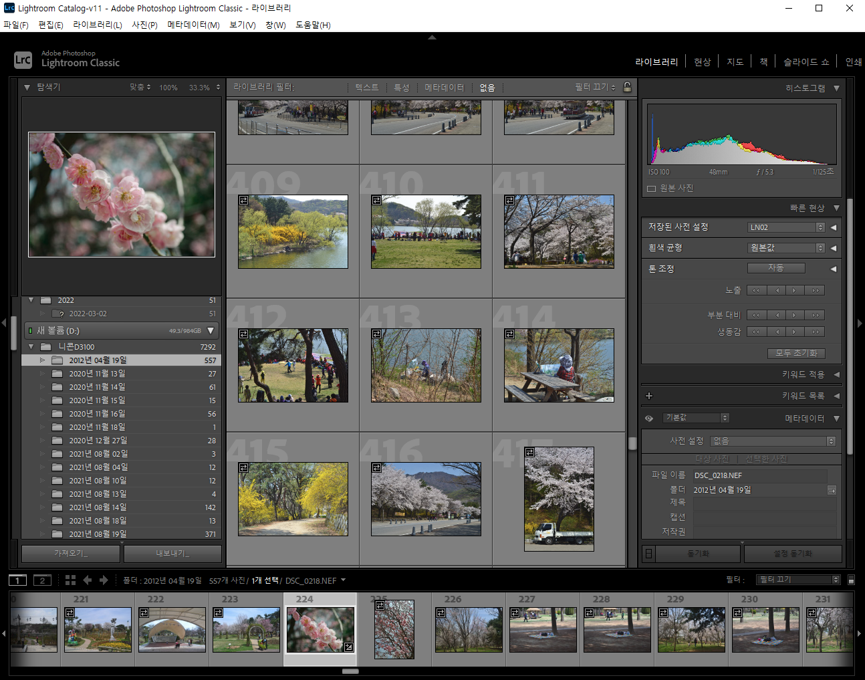Increase 노출 by one small step
The height and width of the screenshot is (680, 865).
[795, 290]
